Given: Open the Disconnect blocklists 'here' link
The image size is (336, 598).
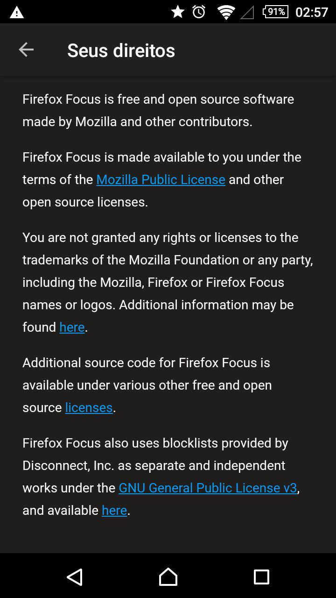Looking at the screenshot, I should pos(114,511).
